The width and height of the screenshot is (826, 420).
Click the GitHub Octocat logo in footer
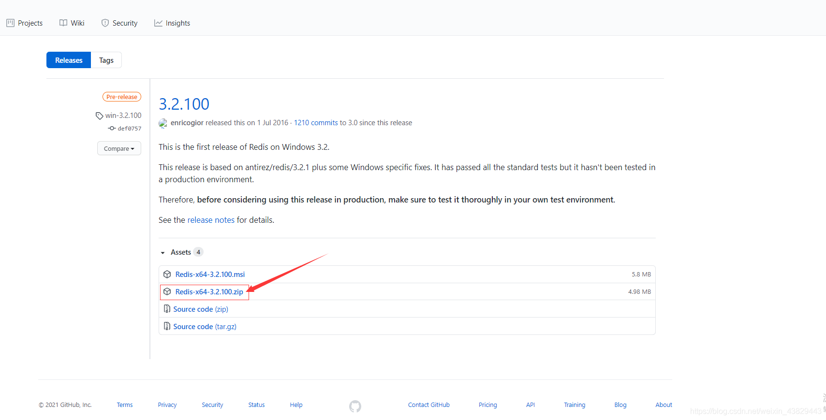(x=355, y=406)
